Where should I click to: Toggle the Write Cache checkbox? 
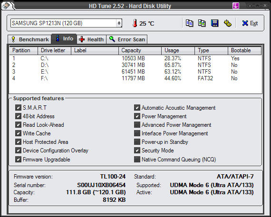[x=18, y=133]
